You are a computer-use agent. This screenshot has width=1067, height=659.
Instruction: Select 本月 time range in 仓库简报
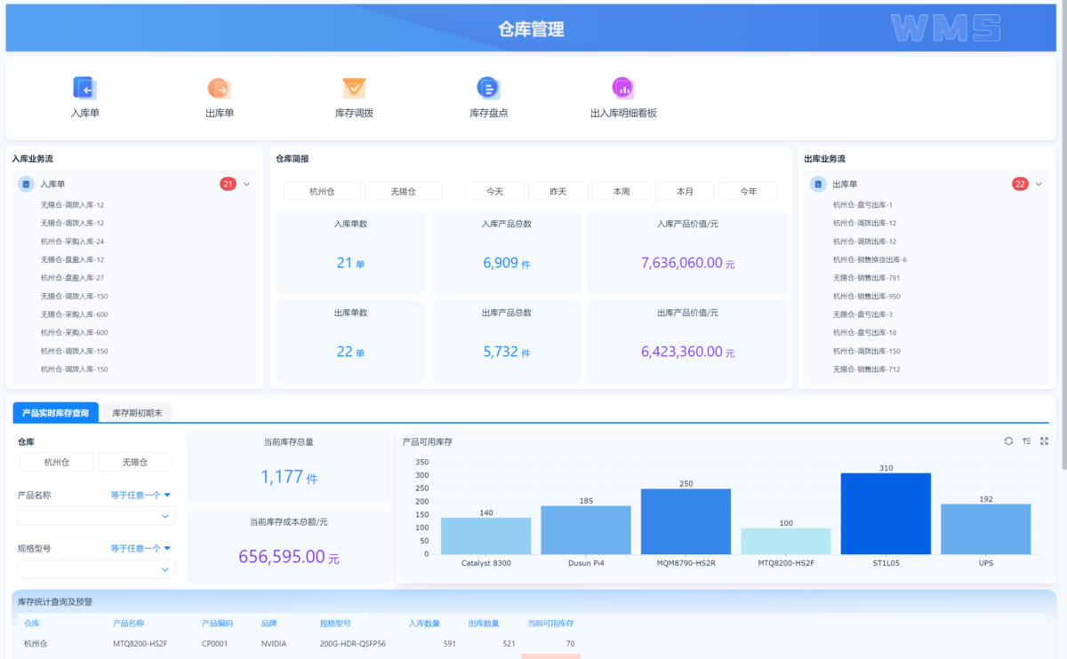point(685,191)
